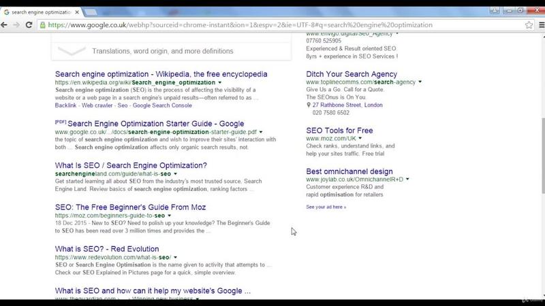Open dropdown arrow beside searchengineland URL
545x306 pixels.
[176, 174]
